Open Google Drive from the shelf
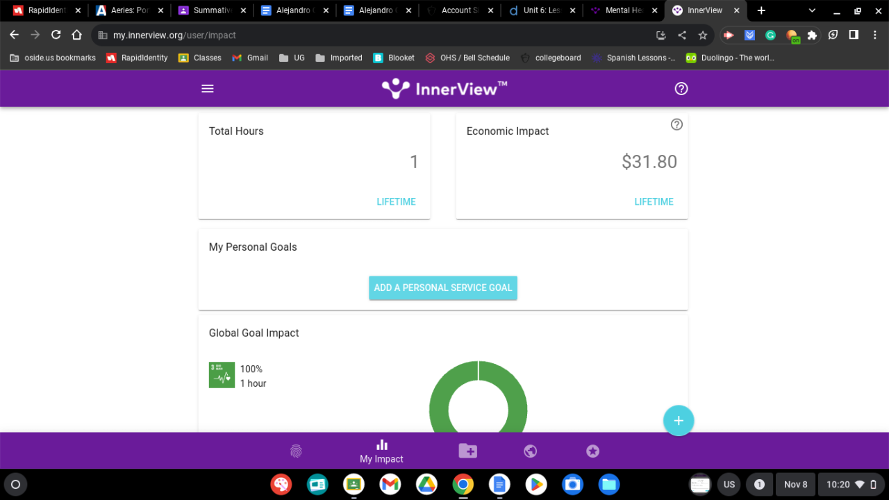The height and width of the screenshot is (500, 889). 426,484
